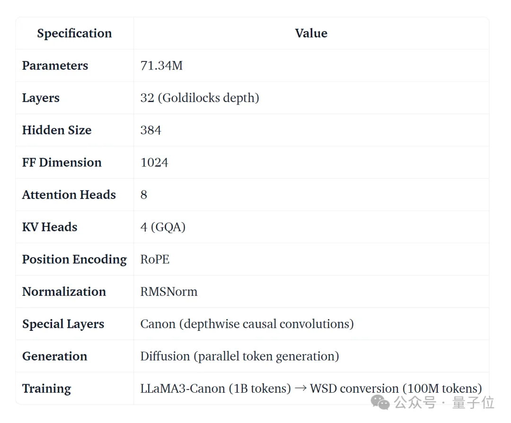Screen dimensions: 511x423
Task: Select the Hidden Size label
Action: coord(57,130)
